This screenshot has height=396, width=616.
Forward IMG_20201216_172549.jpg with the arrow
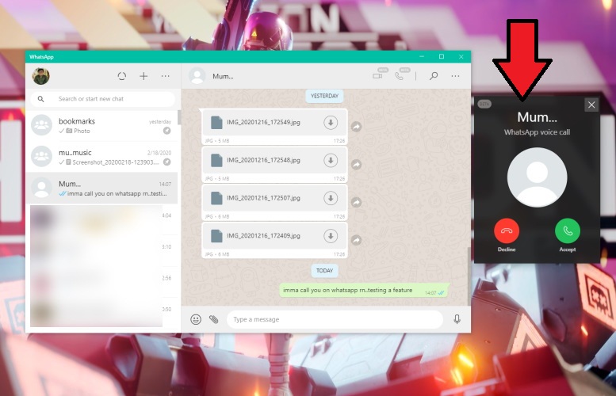(356, 127)
